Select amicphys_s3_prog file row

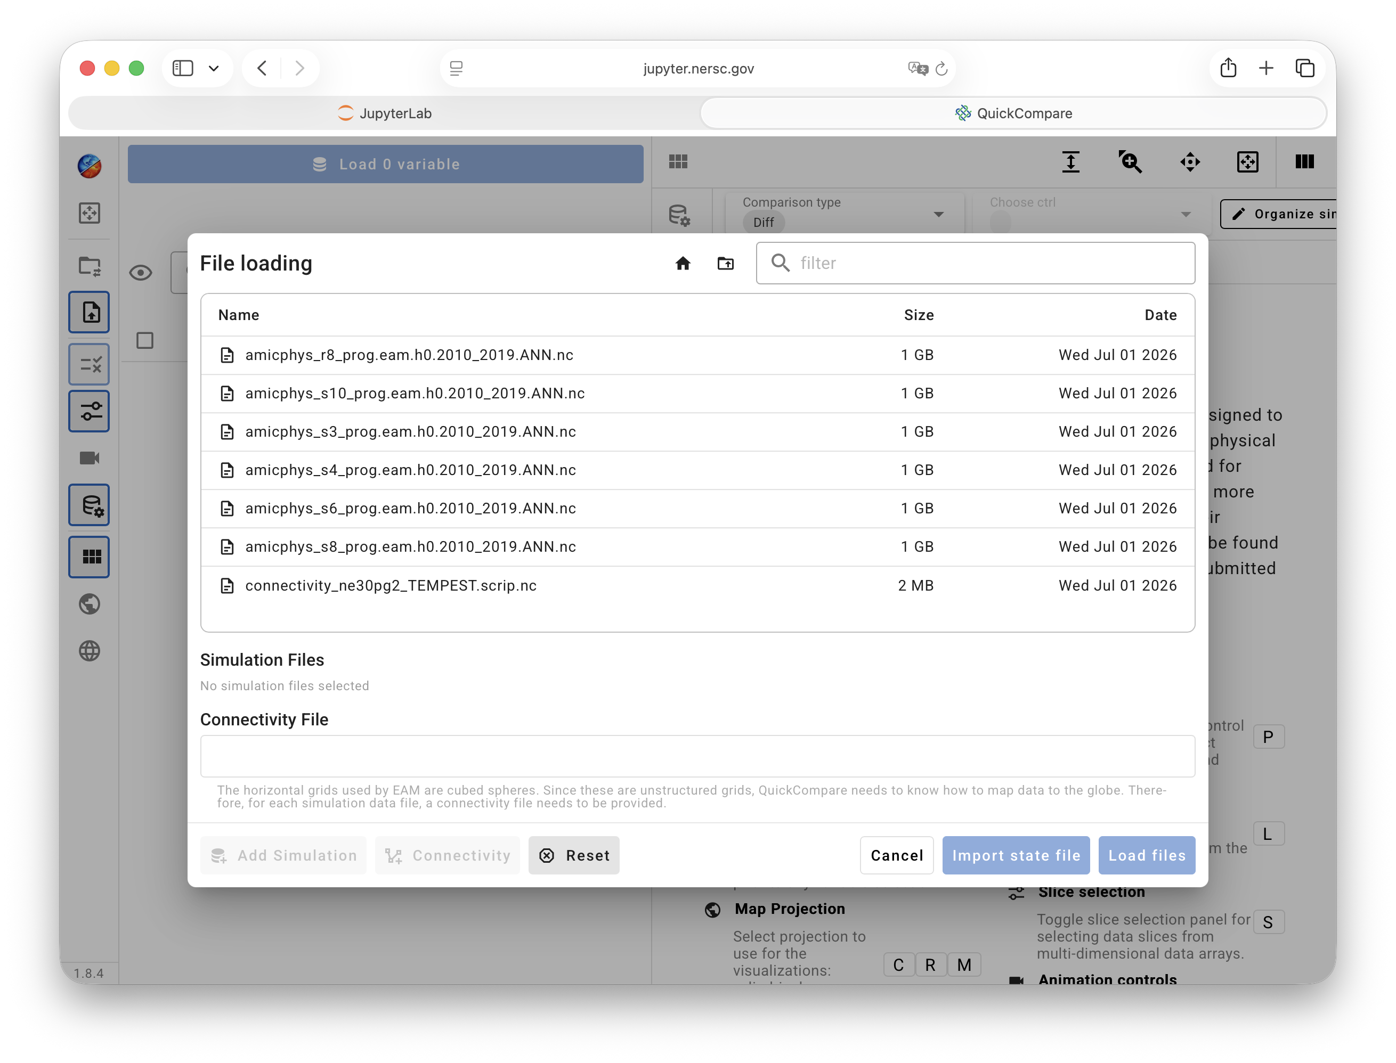click(697, 431)
